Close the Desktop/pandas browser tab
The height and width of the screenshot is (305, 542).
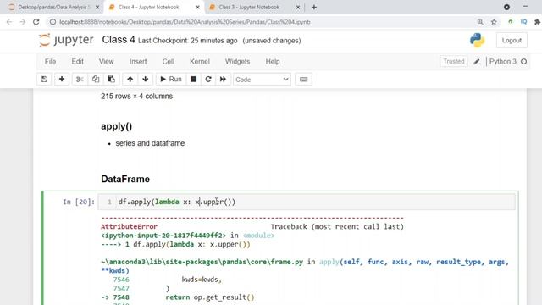(x=97, y=8)
